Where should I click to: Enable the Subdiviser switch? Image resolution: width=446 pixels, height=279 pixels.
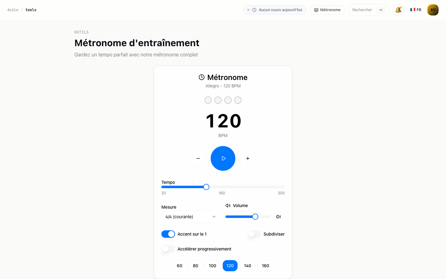tap(254, 234)
